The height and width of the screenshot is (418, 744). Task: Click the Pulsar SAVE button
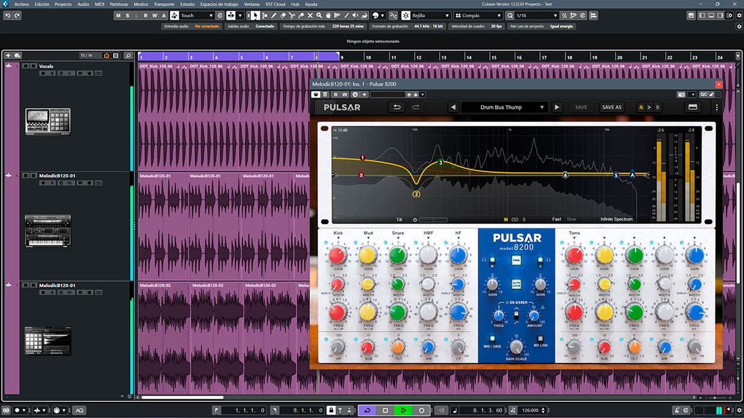coord(581,107)
